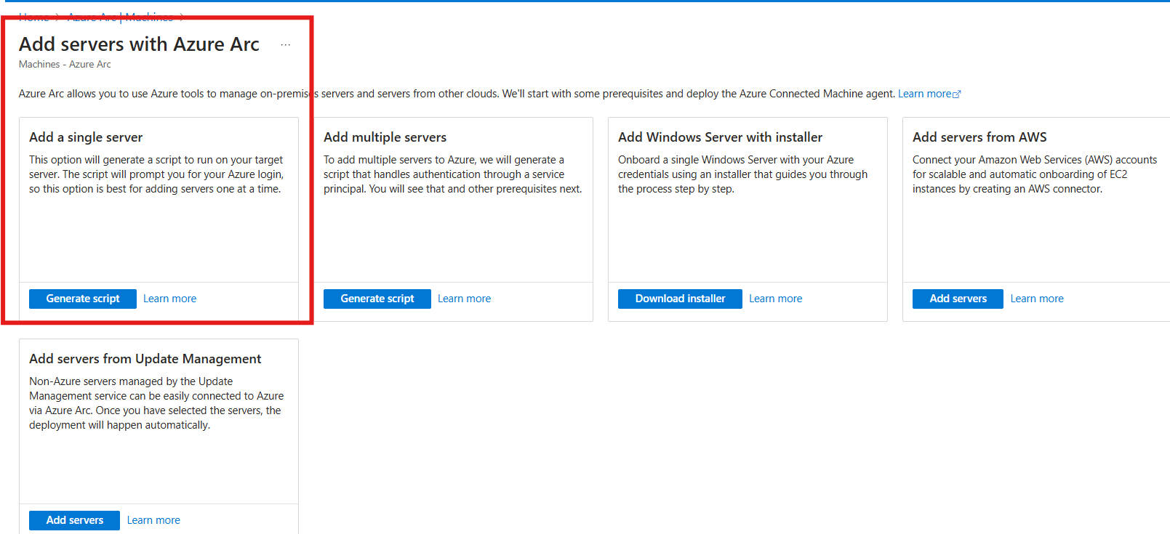Click the service principal description text
The image size is (1170, 534).
(452, 174)
